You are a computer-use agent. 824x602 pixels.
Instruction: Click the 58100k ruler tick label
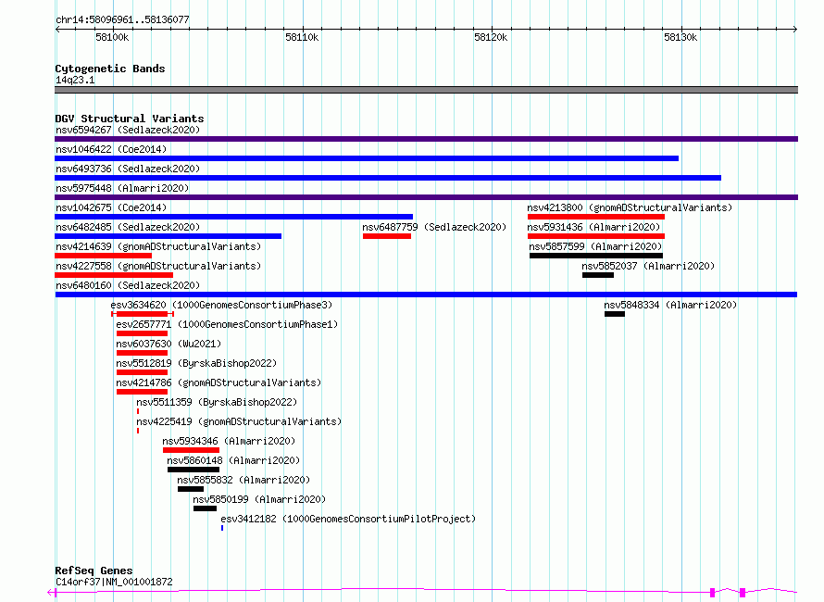click(112, 37)
